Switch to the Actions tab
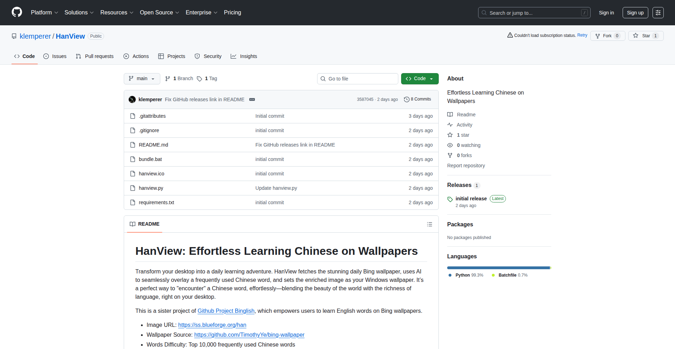The image size is (675, 349). [136, 56]
